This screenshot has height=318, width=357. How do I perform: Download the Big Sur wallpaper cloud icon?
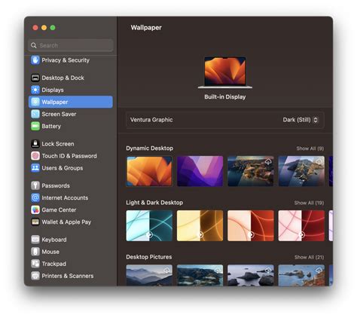268,161
